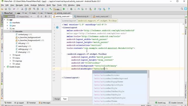Click the Find magnifier icon

[34, 9]
